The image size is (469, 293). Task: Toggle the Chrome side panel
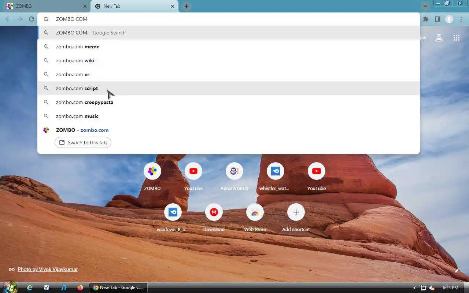pos(437,19)
